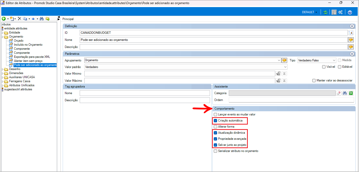Click the eraser icon beside Categoria field
359x172 pixels.
pos(339,93)
